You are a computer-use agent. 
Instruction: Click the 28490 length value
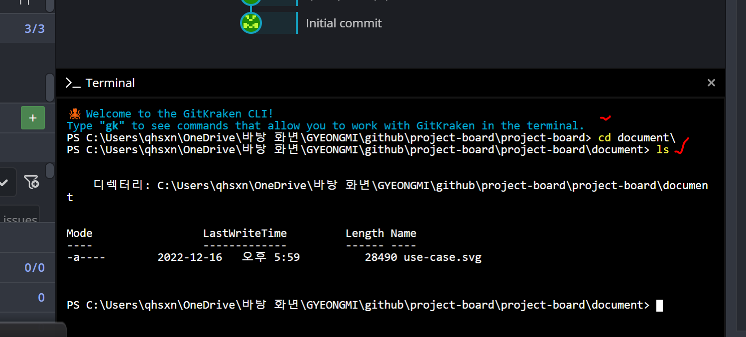(x=381, y=257)
